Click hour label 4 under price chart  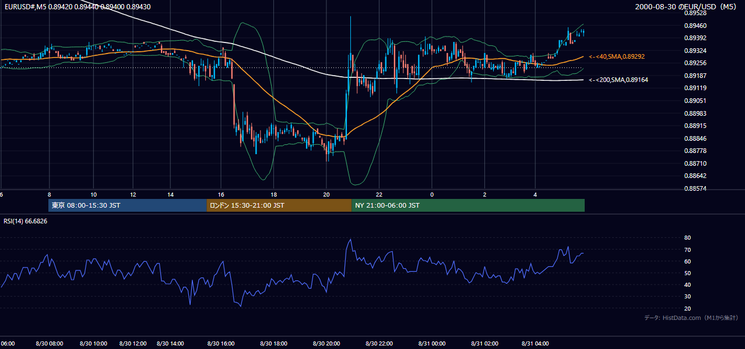(x=535, y=194)
